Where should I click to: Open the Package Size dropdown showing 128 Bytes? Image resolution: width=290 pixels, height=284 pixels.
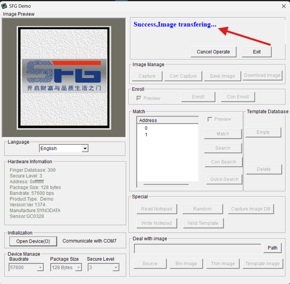pos(66,267)
